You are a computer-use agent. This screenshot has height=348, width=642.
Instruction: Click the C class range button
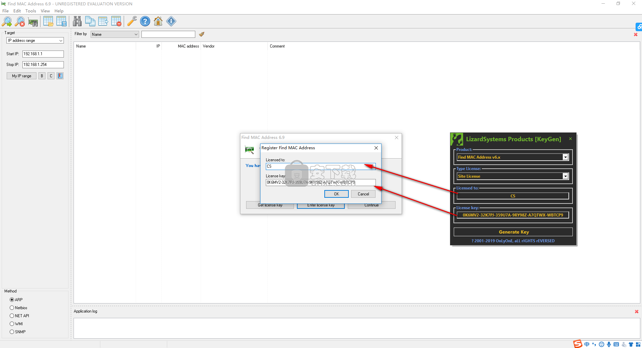pos(51,76)
